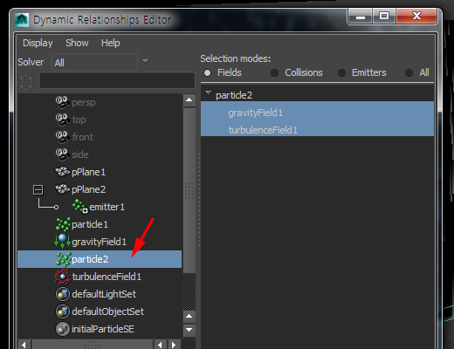
Task: Click the Maya logo in title bar
Action: 22,20
